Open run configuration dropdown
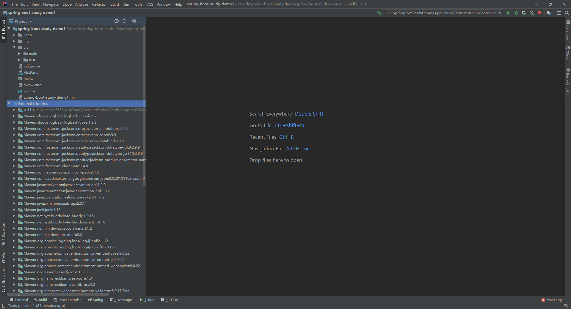 444,13
